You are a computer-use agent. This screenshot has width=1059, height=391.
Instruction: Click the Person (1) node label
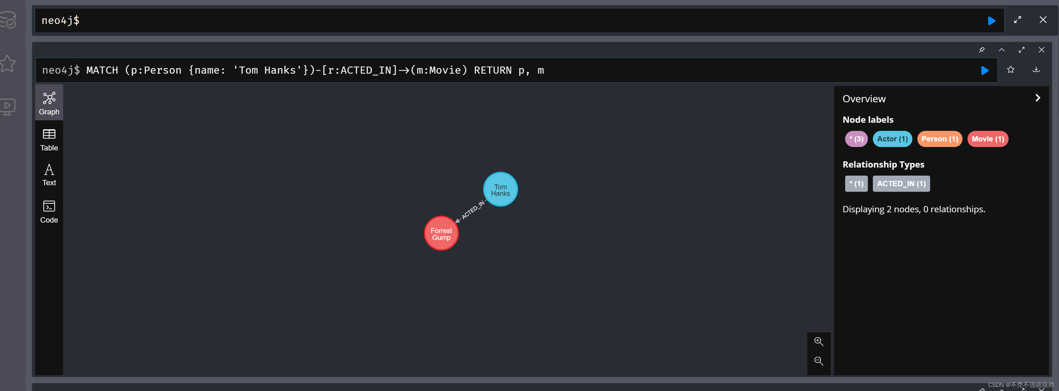pyautogui.click(x=939, y=139)
